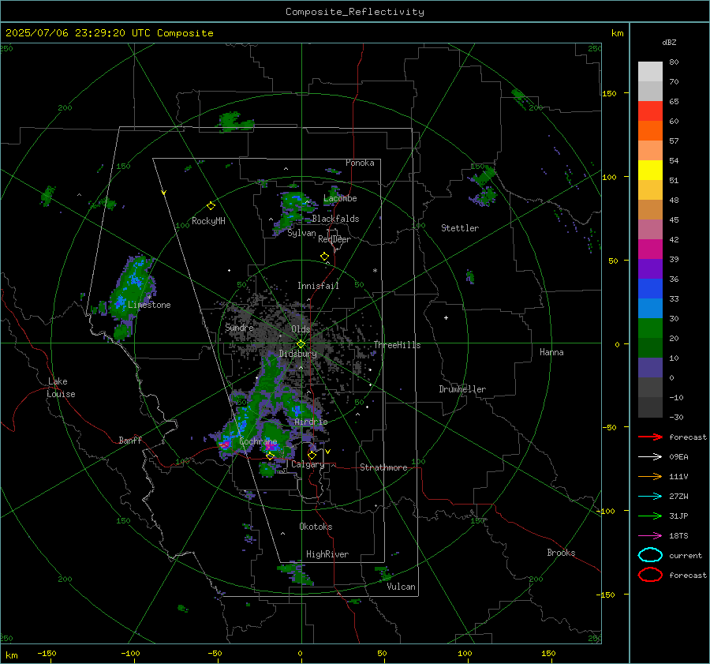Viewport: 710px width, 664px height.
Task: Click the RedDeer city label
Action: [x=334, y=239]
